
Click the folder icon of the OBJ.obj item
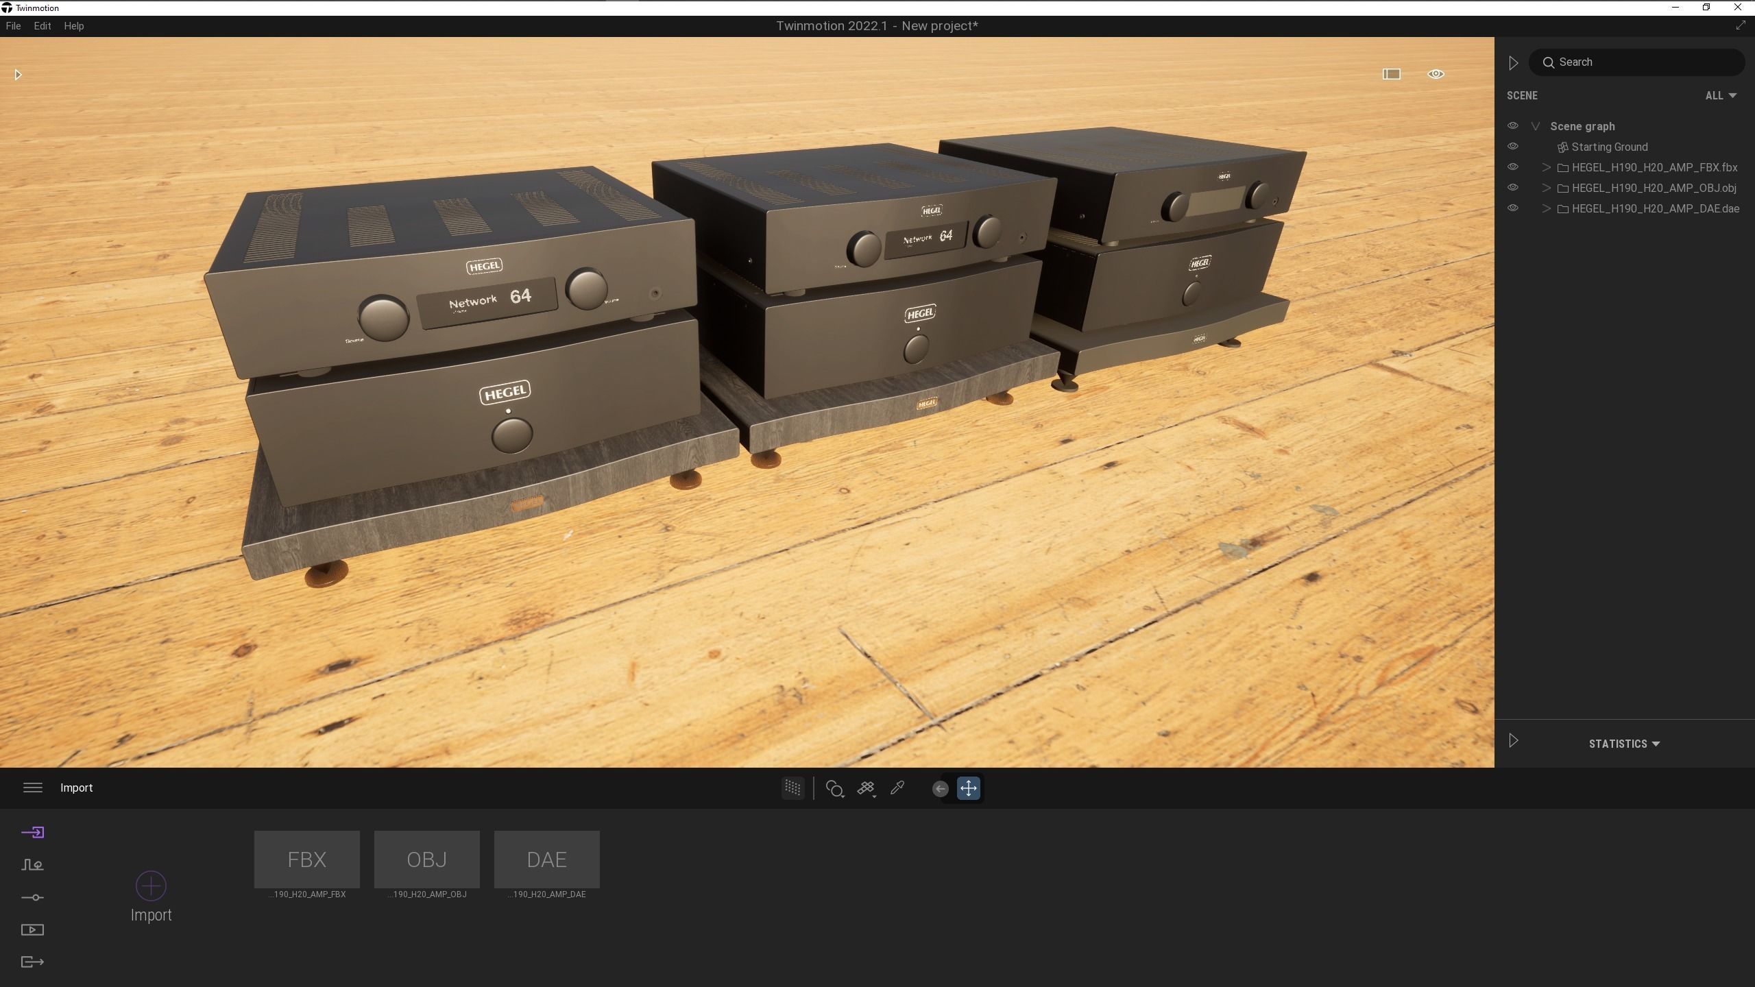1563,188
